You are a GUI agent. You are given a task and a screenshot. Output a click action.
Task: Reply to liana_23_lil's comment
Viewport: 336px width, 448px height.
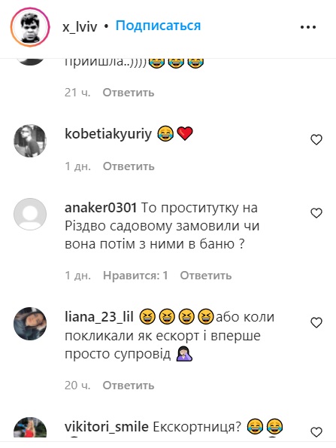coord(129,386)
